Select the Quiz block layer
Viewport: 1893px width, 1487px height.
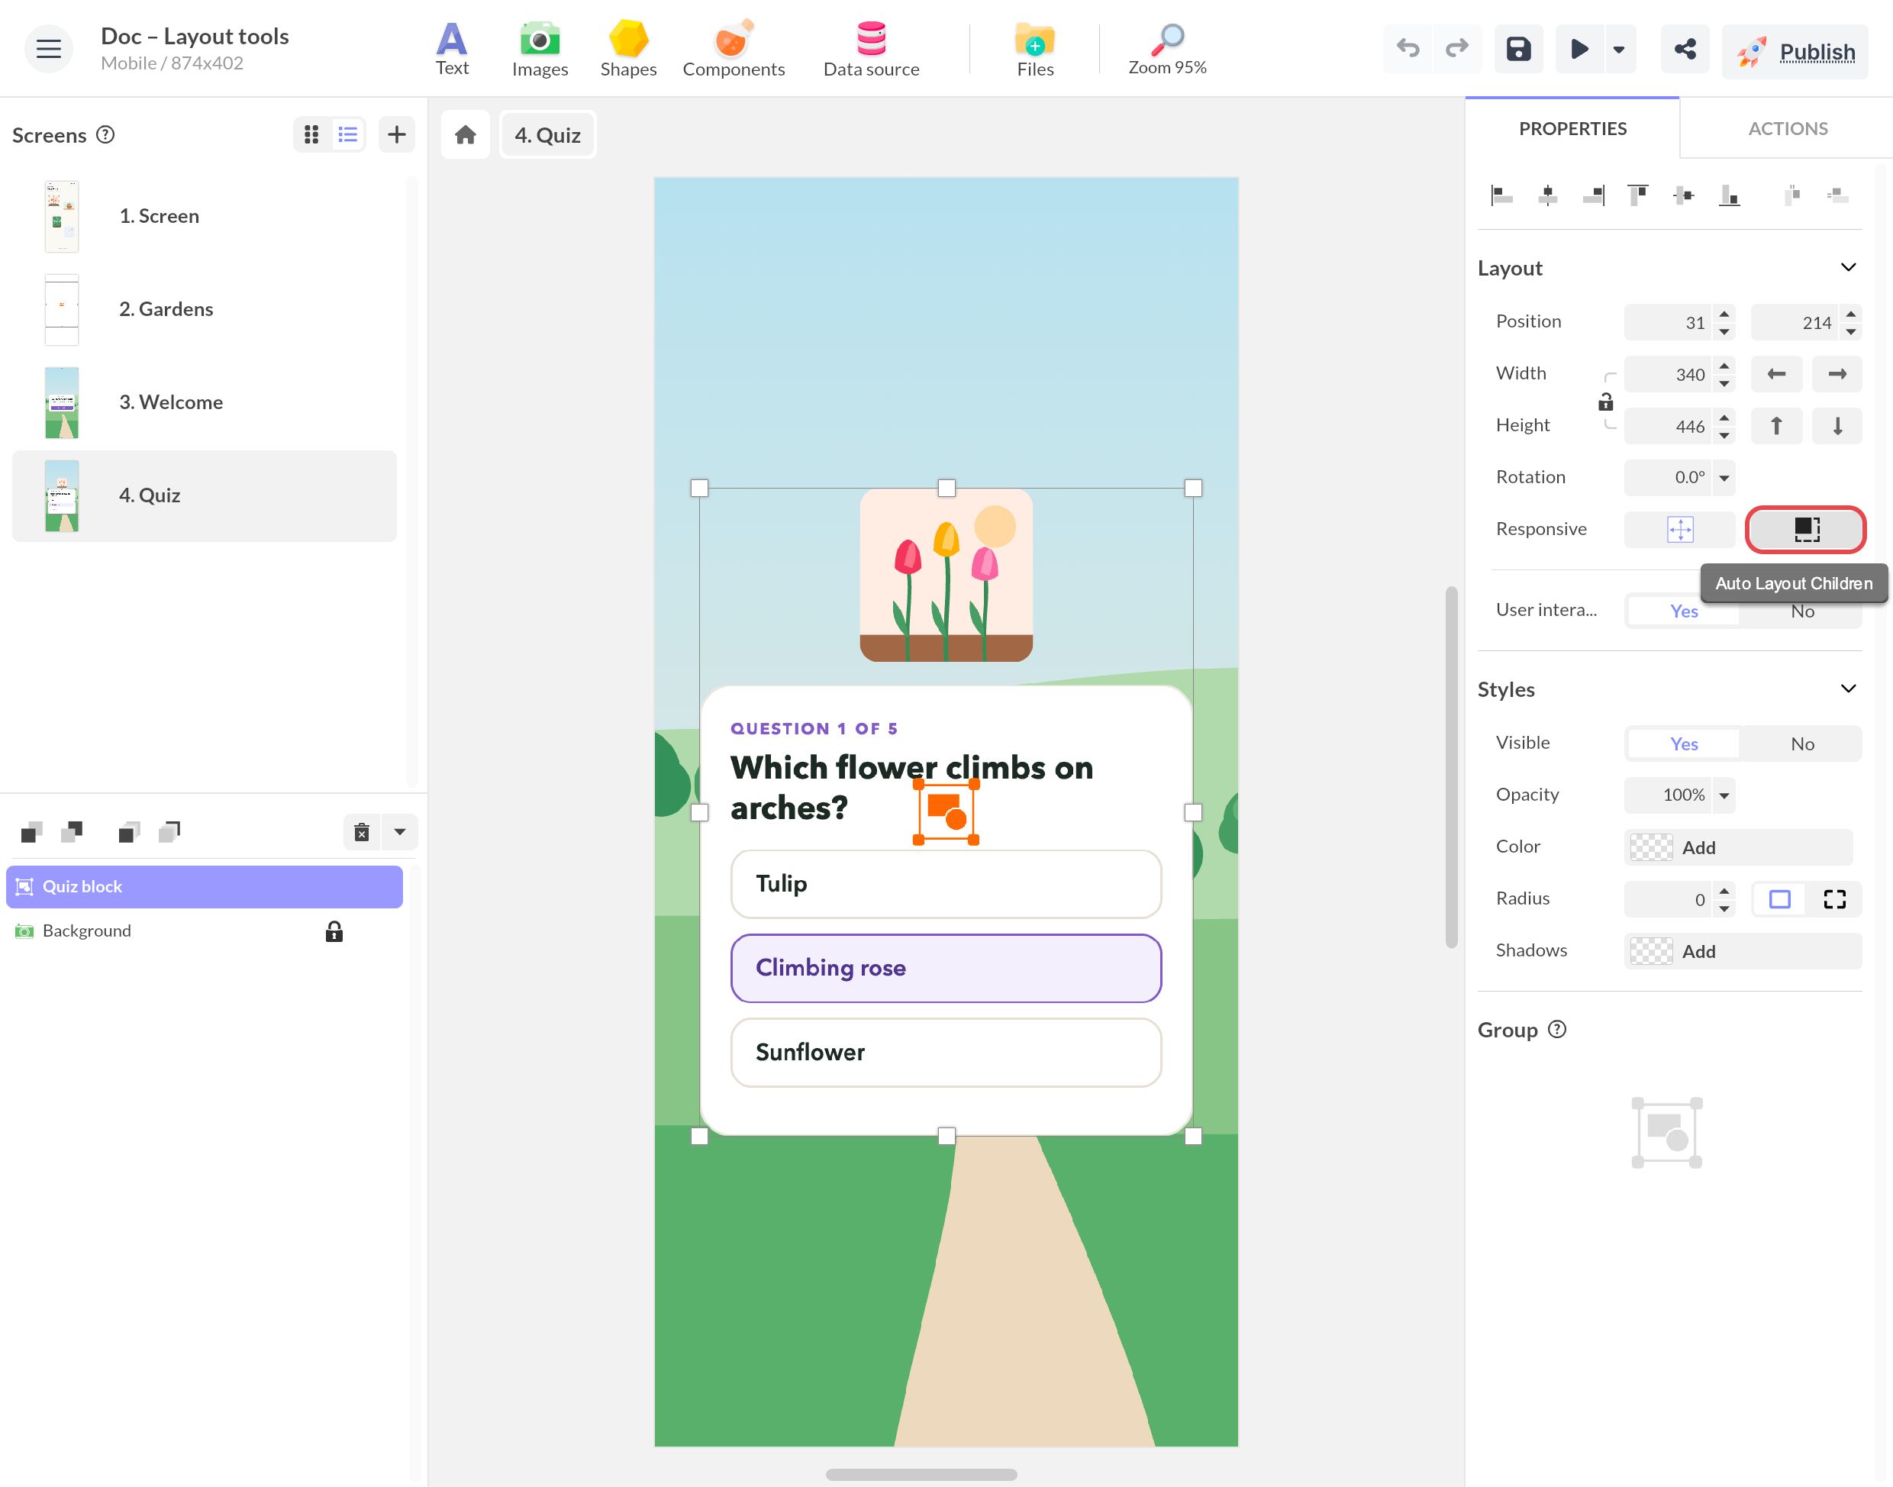coord(205,886)
